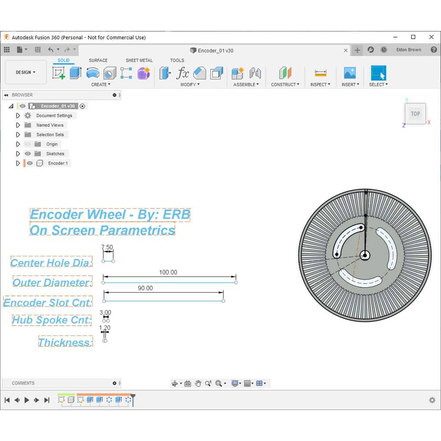Click the 100.00 outer diameter dimension
The height and width of the screenshot is (441, 441).
pos(168,272)
